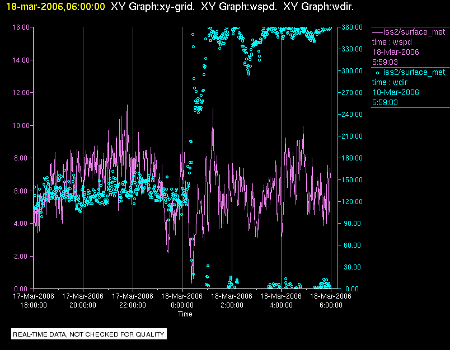Click the cyan circle legend marker
This screenshot has width=450, height=350.
click(x=377, y=73)
